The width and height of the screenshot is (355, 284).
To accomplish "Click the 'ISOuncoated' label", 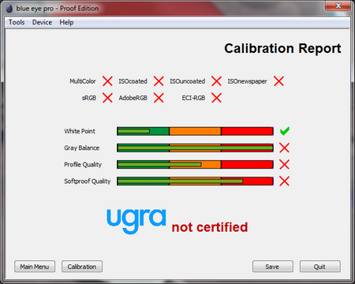I will click(x=188, y=81).
